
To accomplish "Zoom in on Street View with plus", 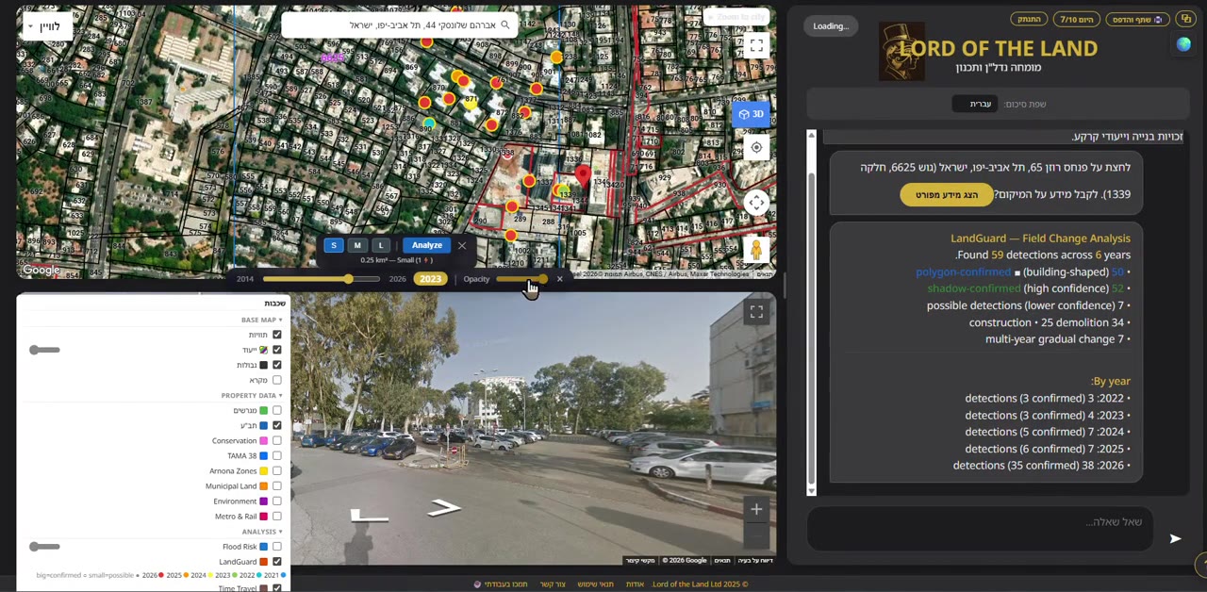I will pos(756,509).
